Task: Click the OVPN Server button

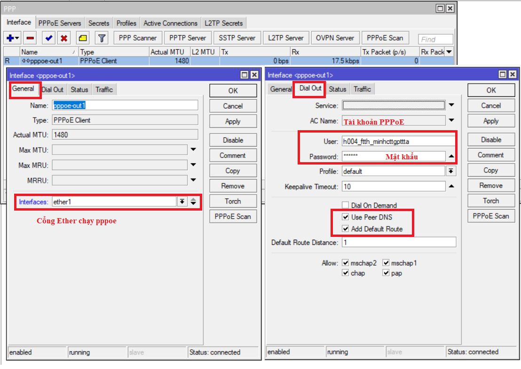Action: (335, 38)
